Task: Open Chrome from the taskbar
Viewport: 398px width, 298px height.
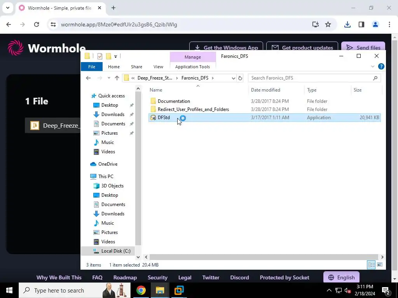Action: 141,290
